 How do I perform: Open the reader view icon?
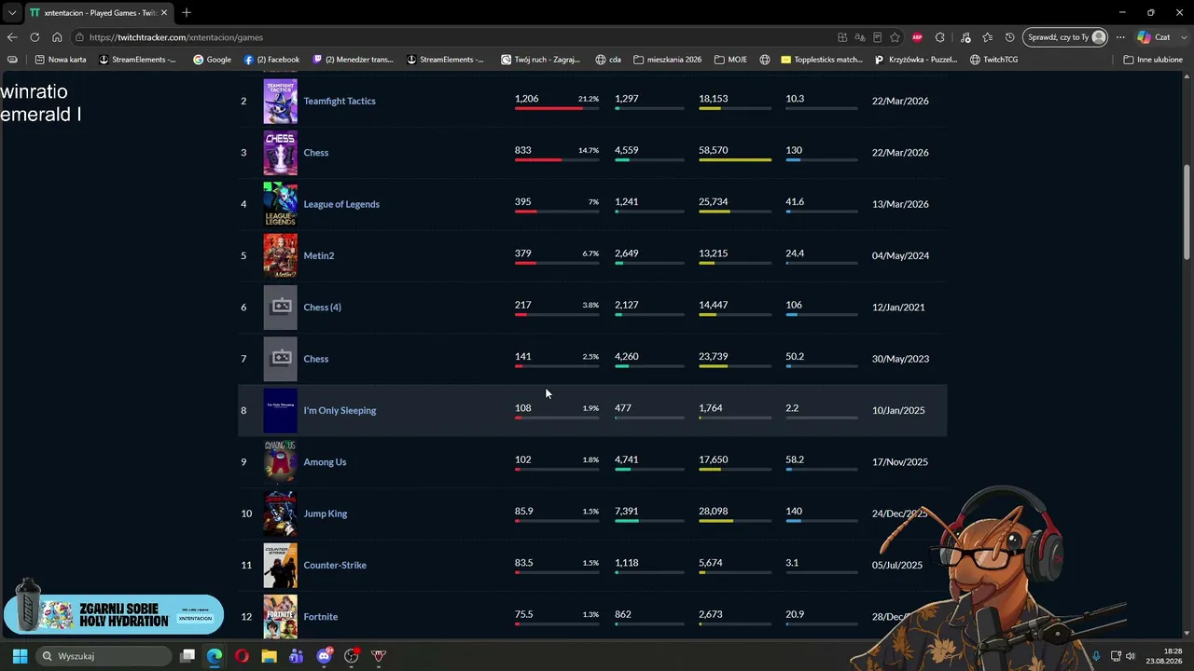pyautogui.click(x=878, y=37)
